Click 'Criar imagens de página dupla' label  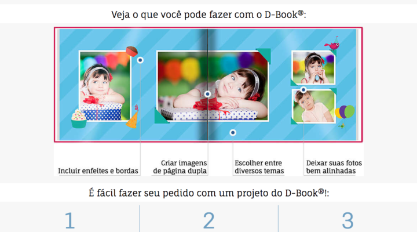pyautogui.click(x=180, y=167)
